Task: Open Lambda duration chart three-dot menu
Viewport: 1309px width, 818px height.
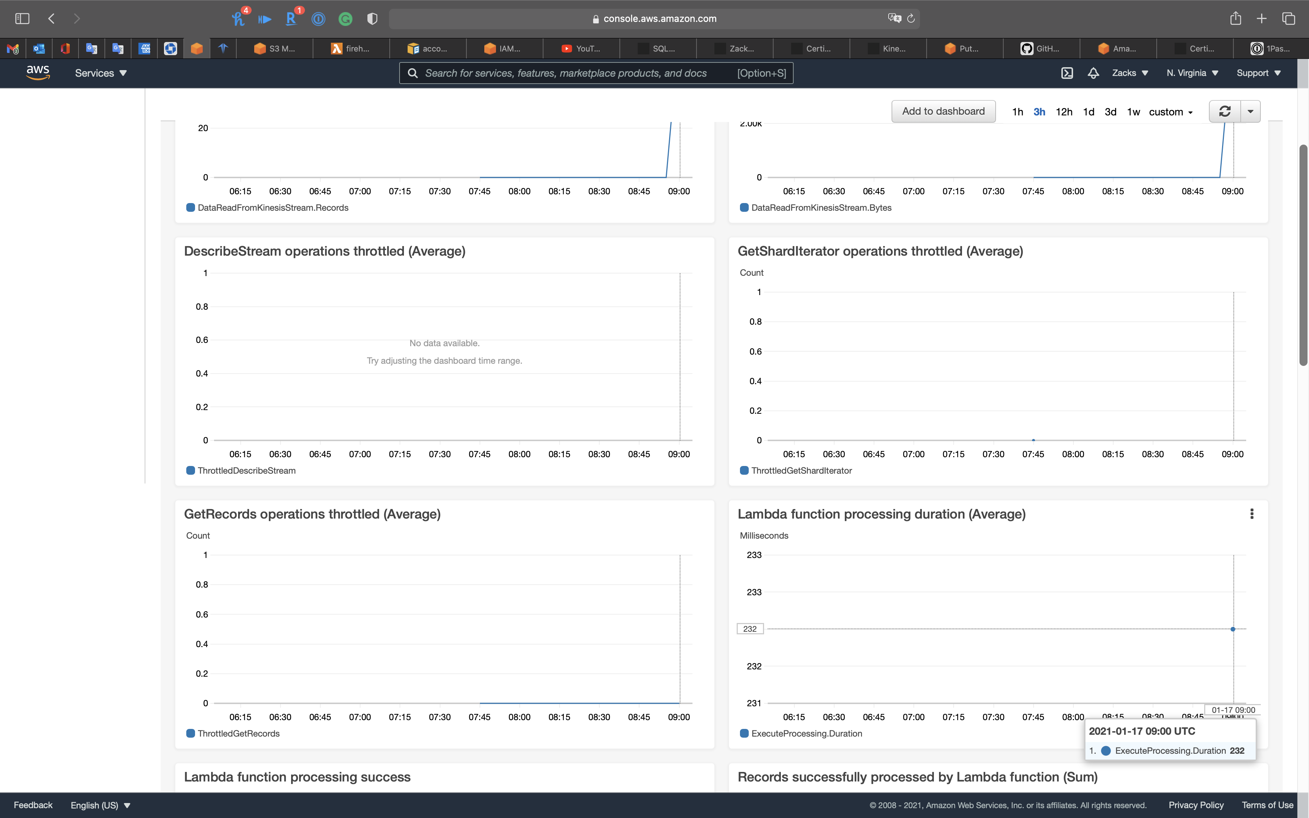Action: [x=1252, y=514]
